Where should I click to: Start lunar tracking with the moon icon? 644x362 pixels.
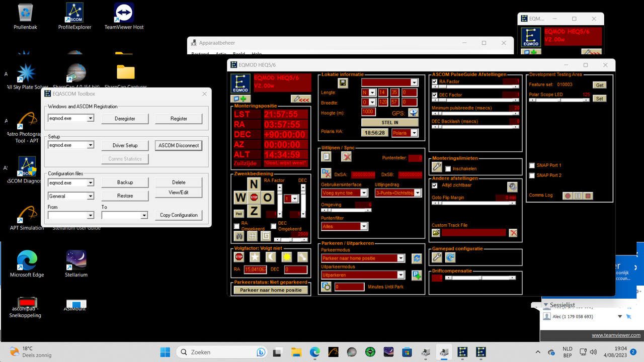tap(271, 257)
